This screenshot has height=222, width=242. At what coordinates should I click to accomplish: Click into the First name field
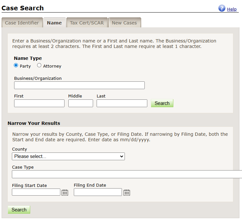(39, 103)
